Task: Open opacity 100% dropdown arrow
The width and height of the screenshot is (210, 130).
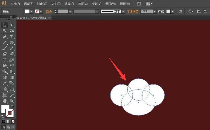Action: (155, 11)
